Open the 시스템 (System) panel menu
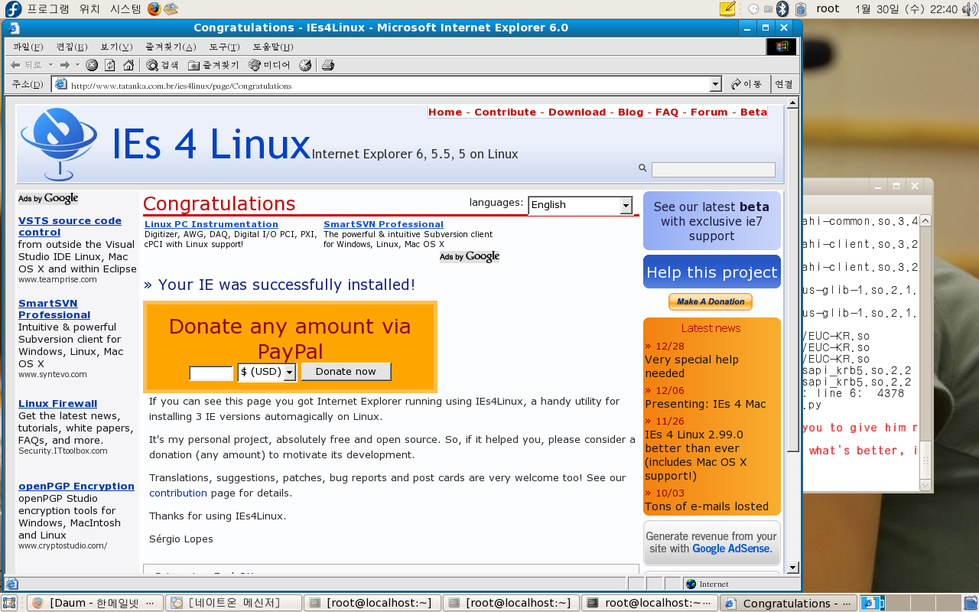979x612 pixels. click(x=125, y=9)
